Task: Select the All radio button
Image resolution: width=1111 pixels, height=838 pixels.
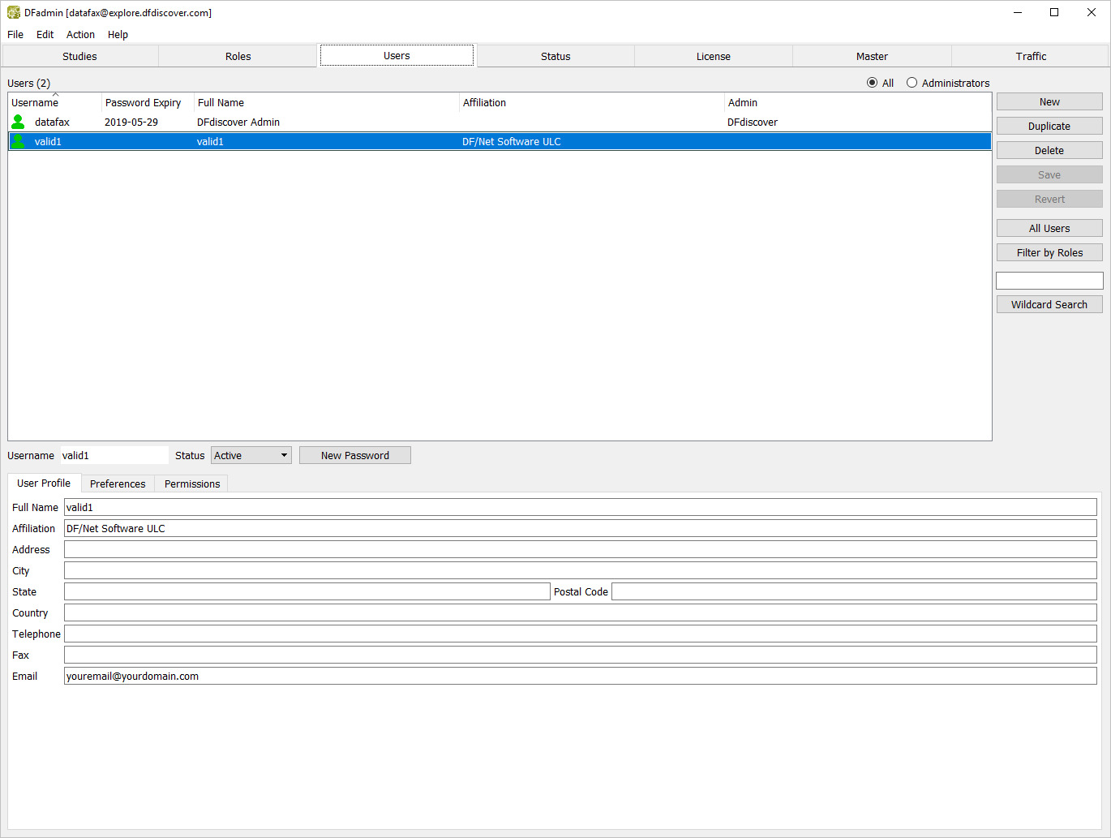Action: [x=873, y=83]
